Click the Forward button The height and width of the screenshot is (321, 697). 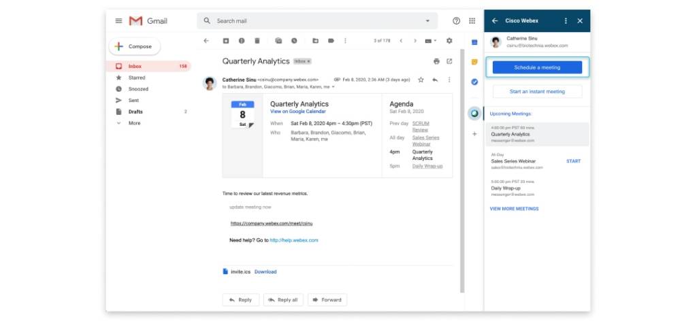pos(327,300)
